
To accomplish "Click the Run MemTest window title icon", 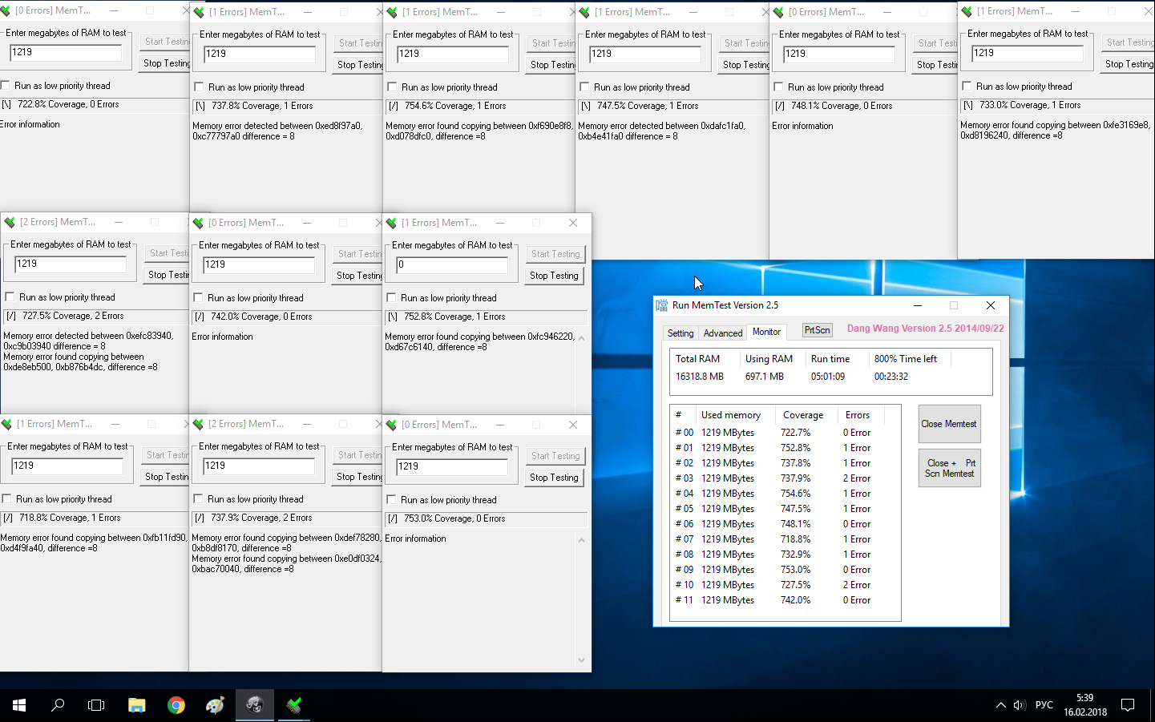I will (661, 305).
